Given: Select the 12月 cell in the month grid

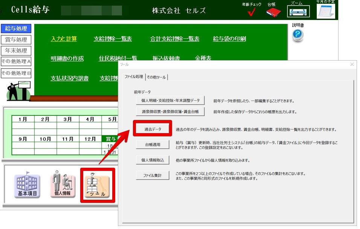Looking at the screenshot, I should point(90,140).
